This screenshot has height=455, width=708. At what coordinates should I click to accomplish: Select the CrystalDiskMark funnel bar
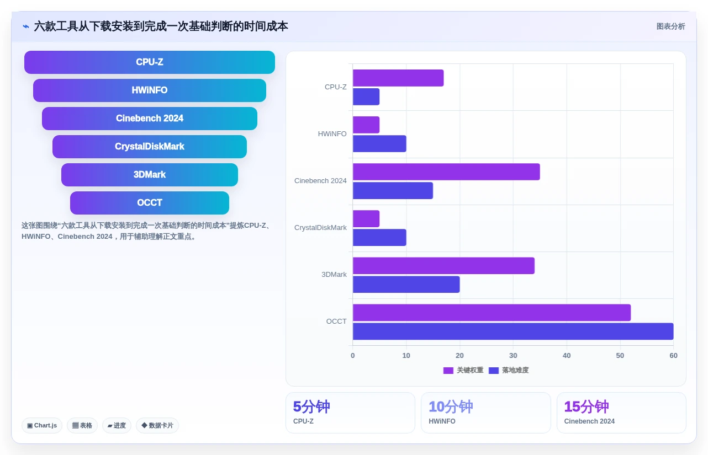coord(150,147)
